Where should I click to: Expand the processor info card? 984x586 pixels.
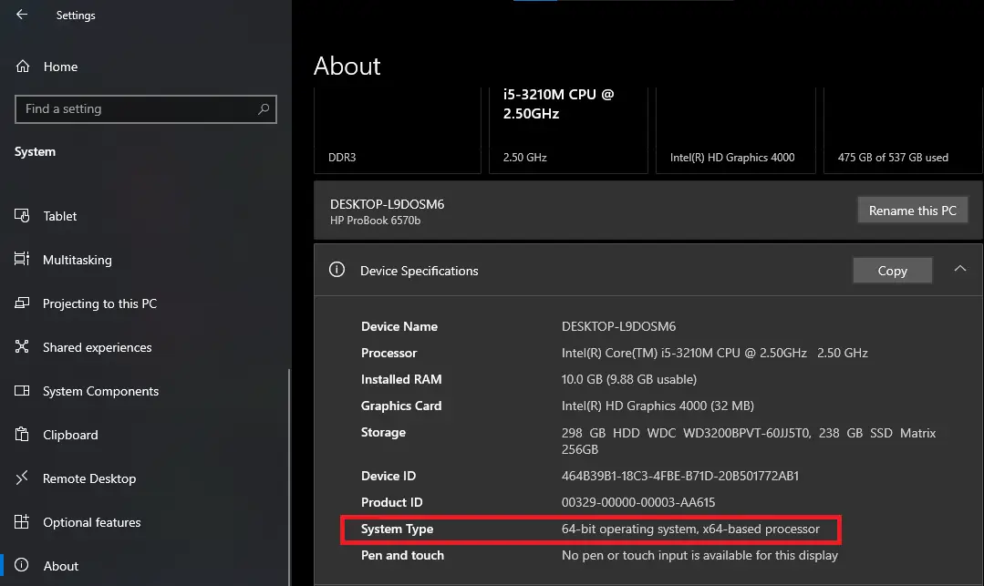pos(568,128)
